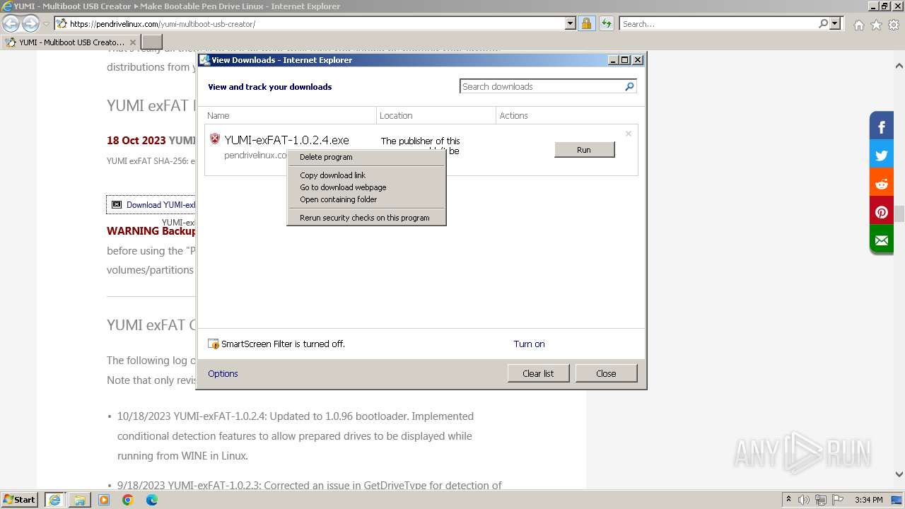Click Run button for the download
This screenshot has height=509, width=905.
coord(584,150)
